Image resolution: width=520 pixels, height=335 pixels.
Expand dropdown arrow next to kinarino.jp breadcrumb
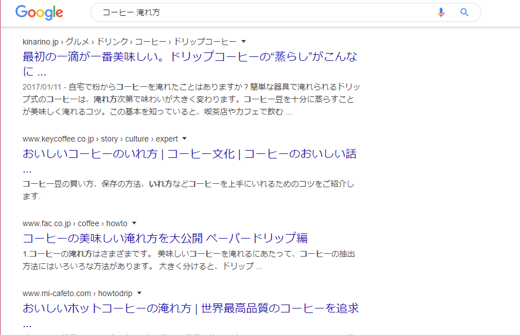244,42
